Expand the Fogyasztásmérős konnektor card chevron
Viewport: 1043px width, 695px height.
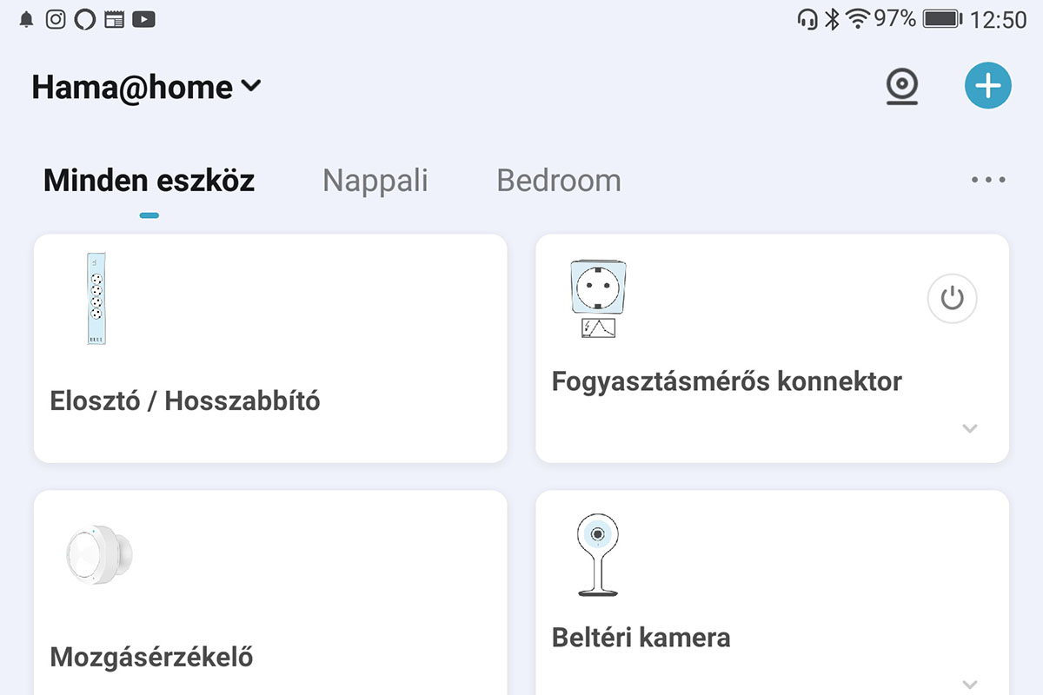pos(970,428)
